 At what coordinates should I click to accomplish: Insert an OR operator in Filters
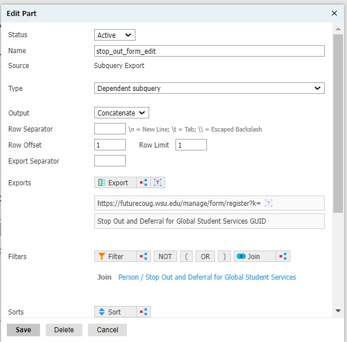tap(205, 256)
